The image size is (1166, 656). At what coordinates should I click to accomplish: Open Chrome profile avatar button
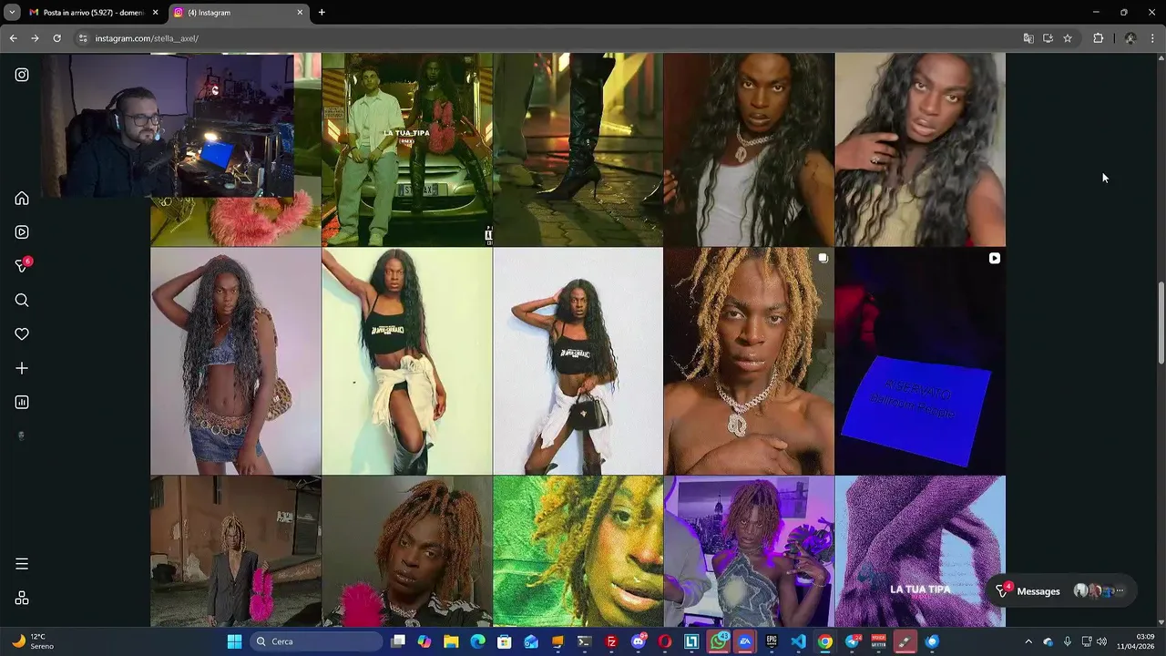click(x=1130, y=38)
